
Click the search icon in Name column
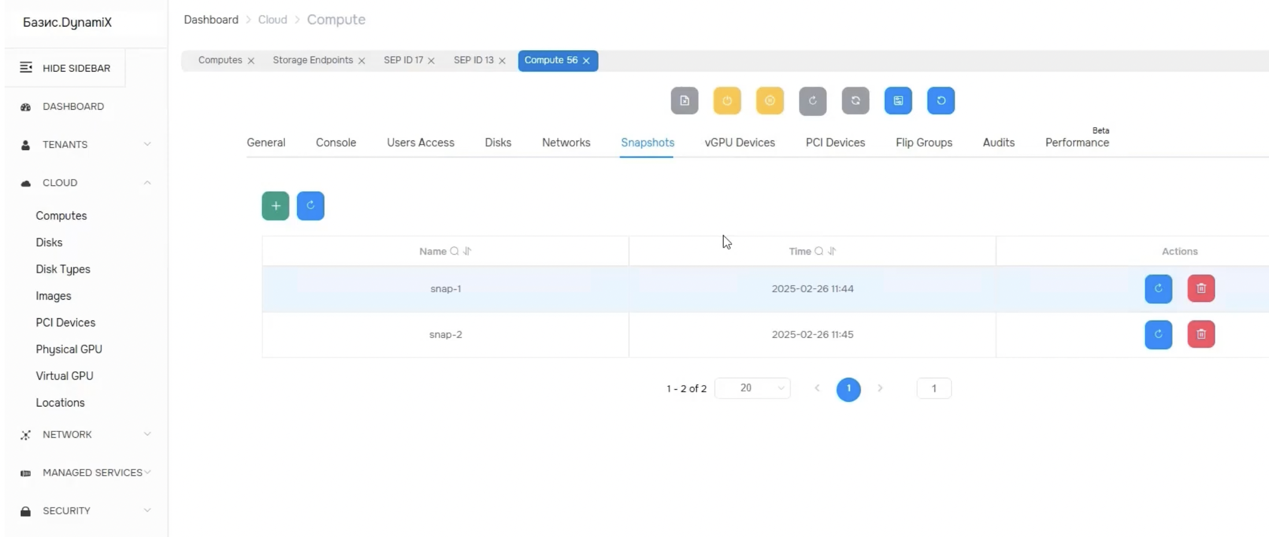click(x=454, y=251)
